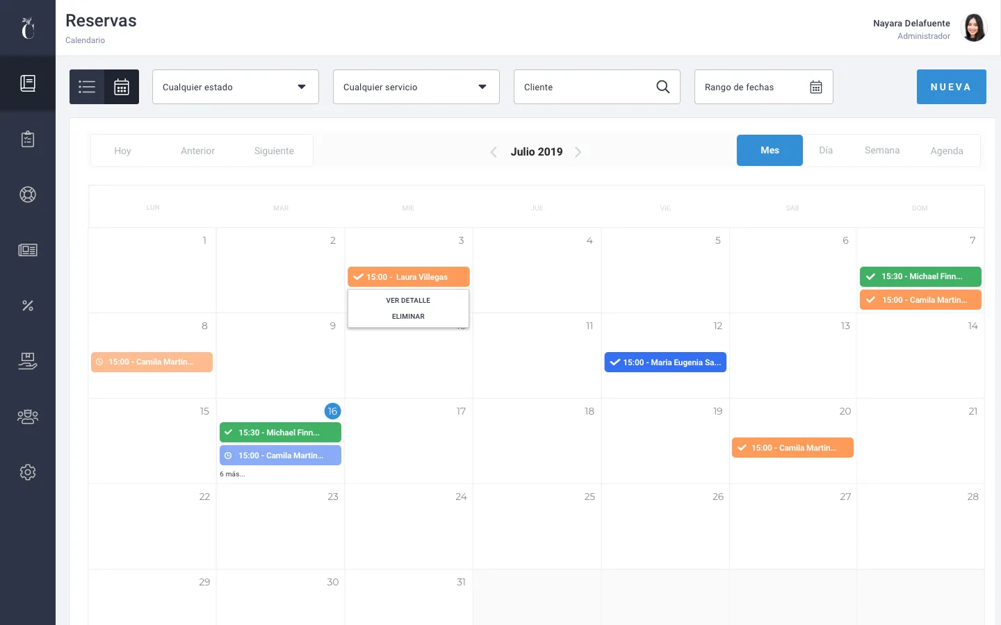Open the 15:30 Michael Finn event on day 7
The image size is (1001, 625).
click(x=920, y=276)
